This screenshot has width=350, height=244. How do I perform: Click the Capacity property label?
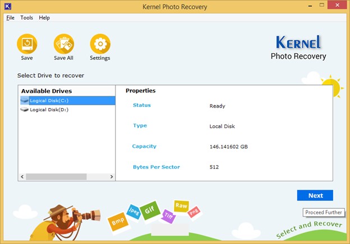click(x=144, y=146)
